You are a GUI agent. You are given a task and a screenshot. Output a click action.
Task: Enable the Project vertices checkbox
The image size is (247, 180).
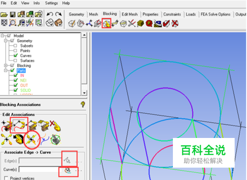6,178
